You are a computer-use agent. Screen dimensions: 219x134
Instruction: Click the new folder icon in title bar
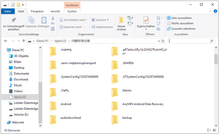point(18,5)
